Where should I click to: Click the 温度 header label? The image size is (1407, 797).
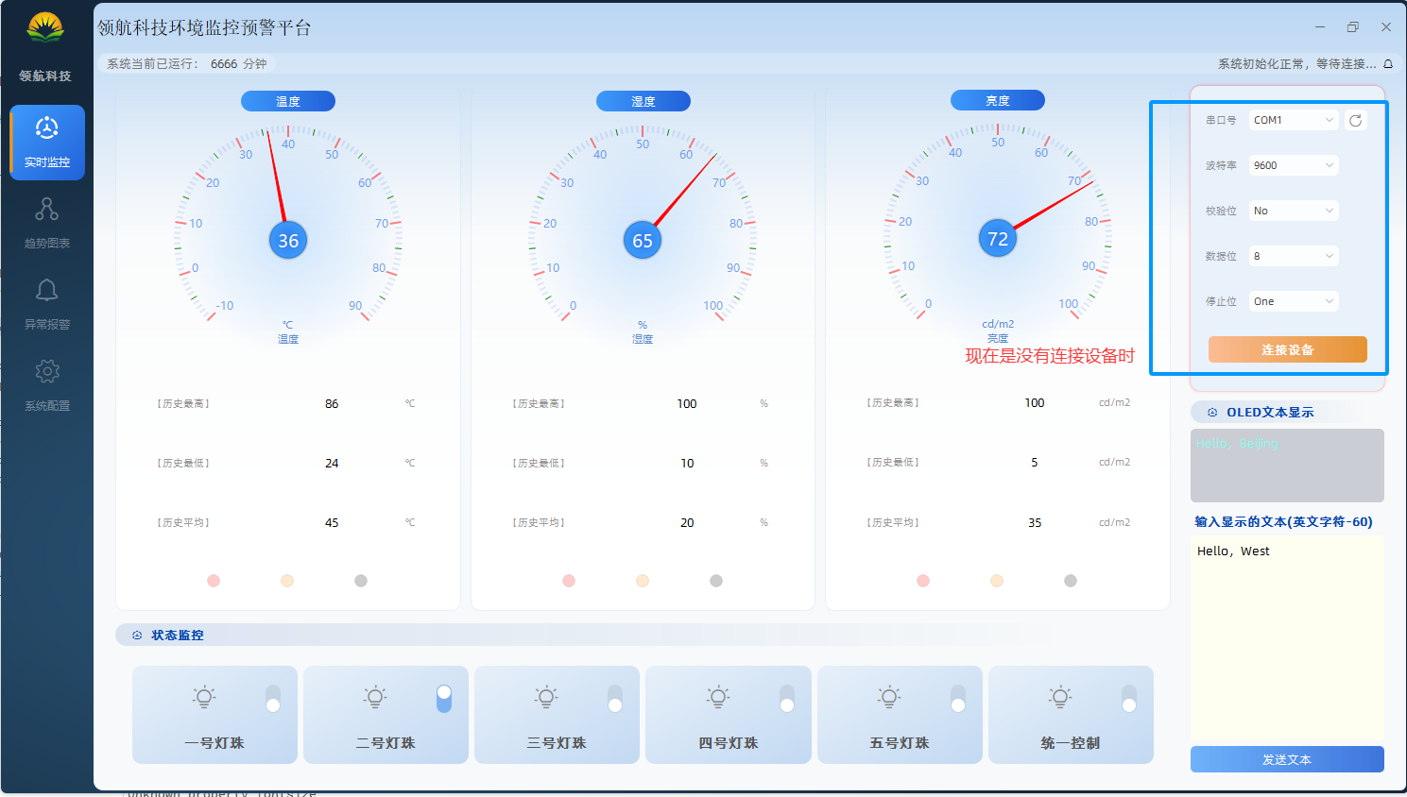288,101
